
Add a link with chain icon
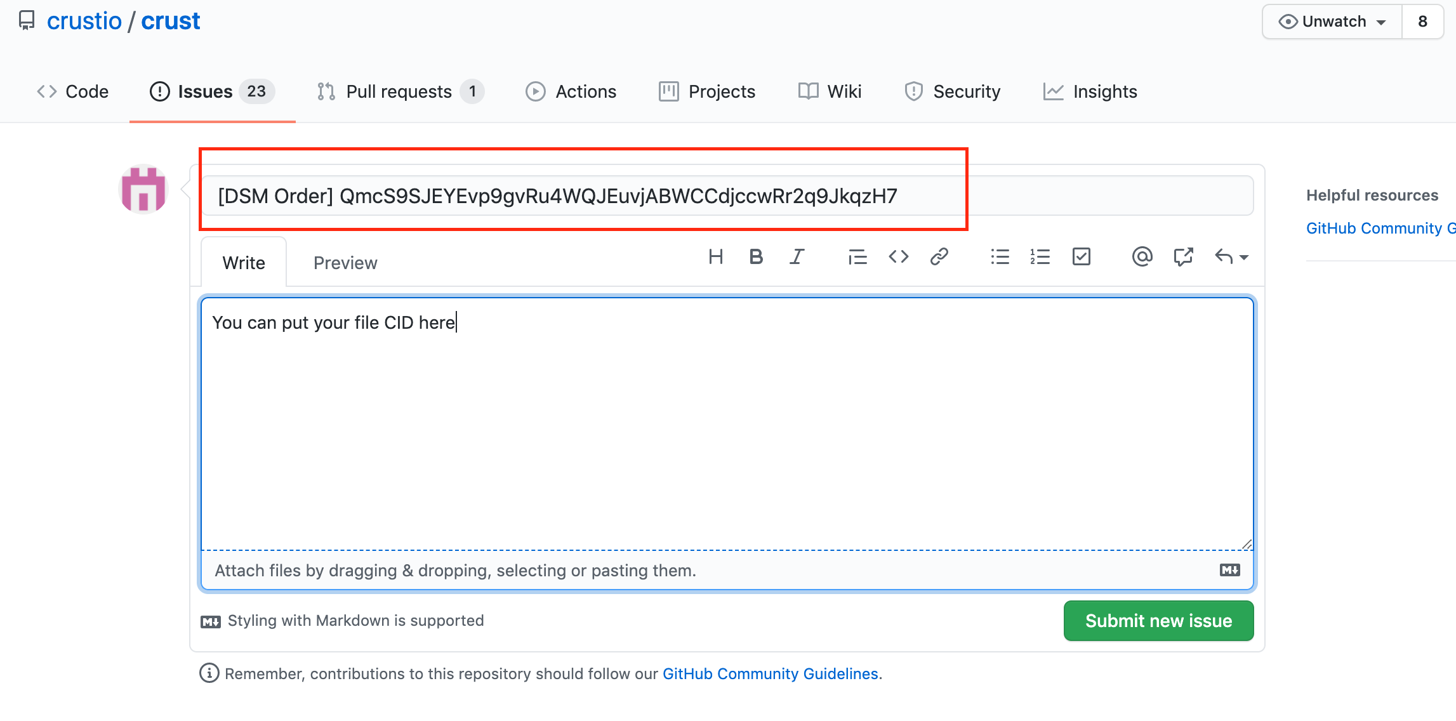[x=939, y=257]
